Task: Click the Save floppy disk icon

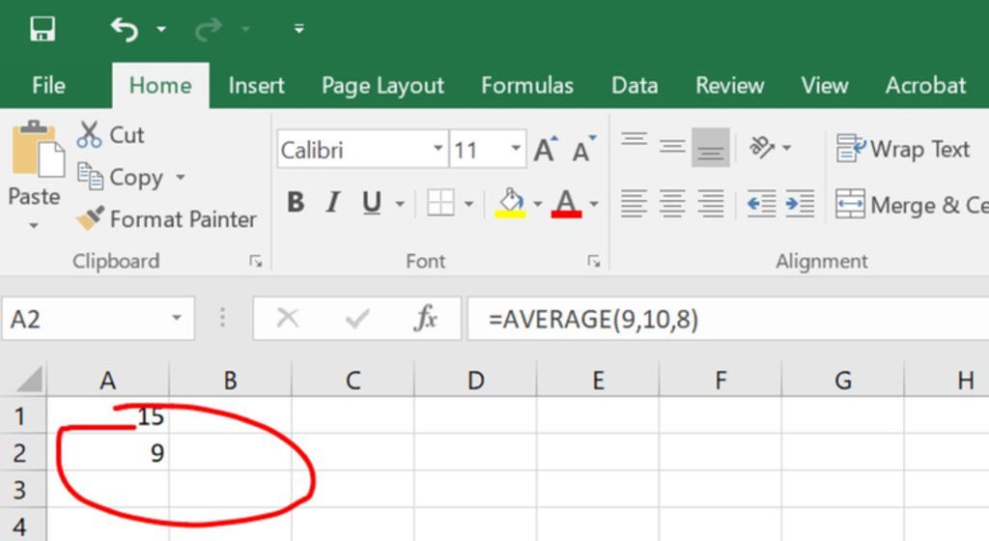Action: point(42,29)
